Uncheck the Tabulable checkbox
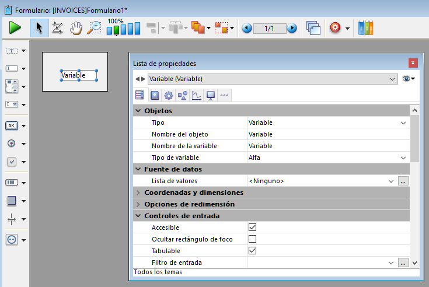The height and width of the screenshot is (287, 429). (253, 251)
